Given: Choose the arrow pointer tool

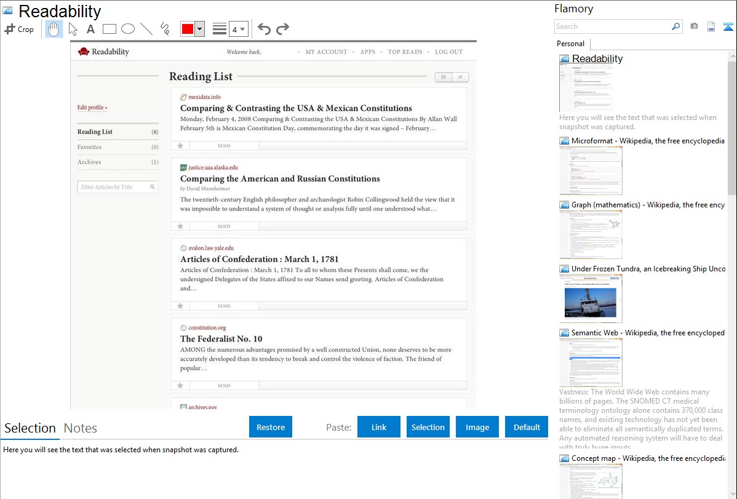Looking at the screenshot, I should tap(73, 29).
